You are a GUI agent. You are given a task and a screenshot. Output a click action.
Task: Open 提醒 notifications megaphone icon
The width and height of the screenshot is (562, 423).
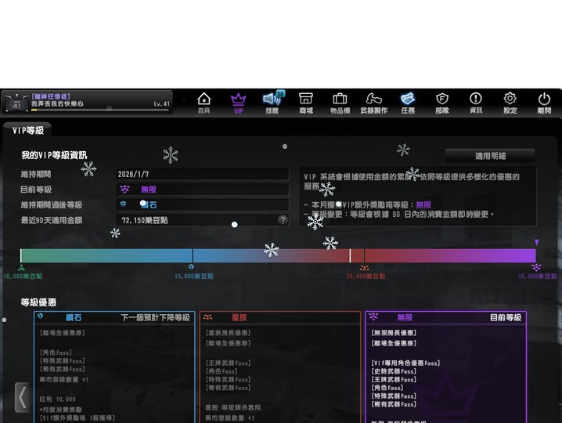(x=272, y=102)
